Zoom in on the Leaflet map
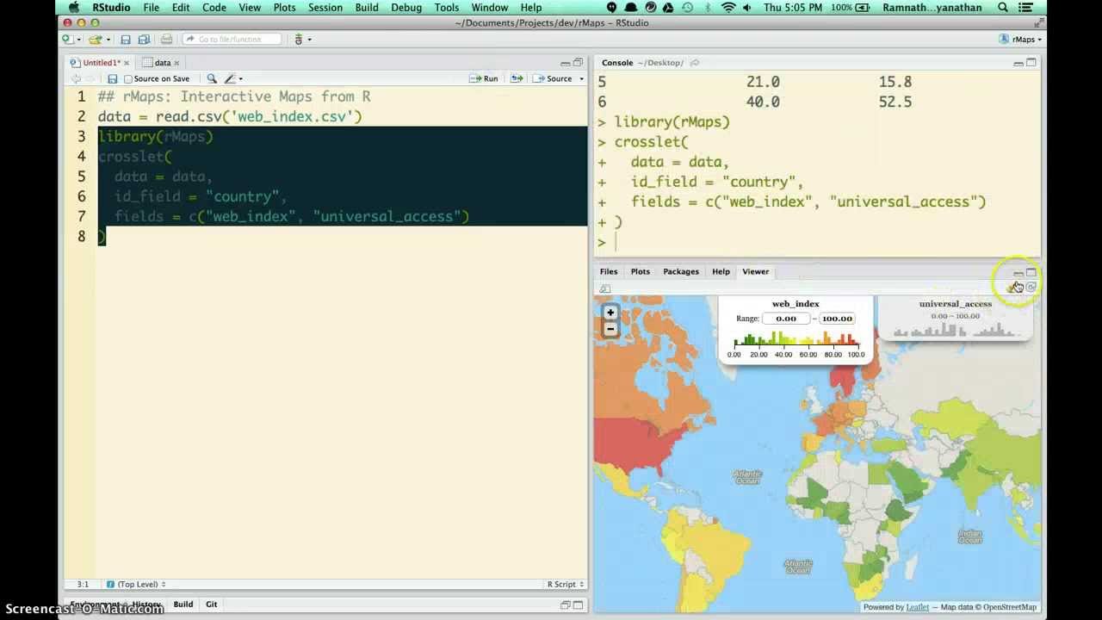Viewport: 1102px width, 620px height. tap(610, 313)
